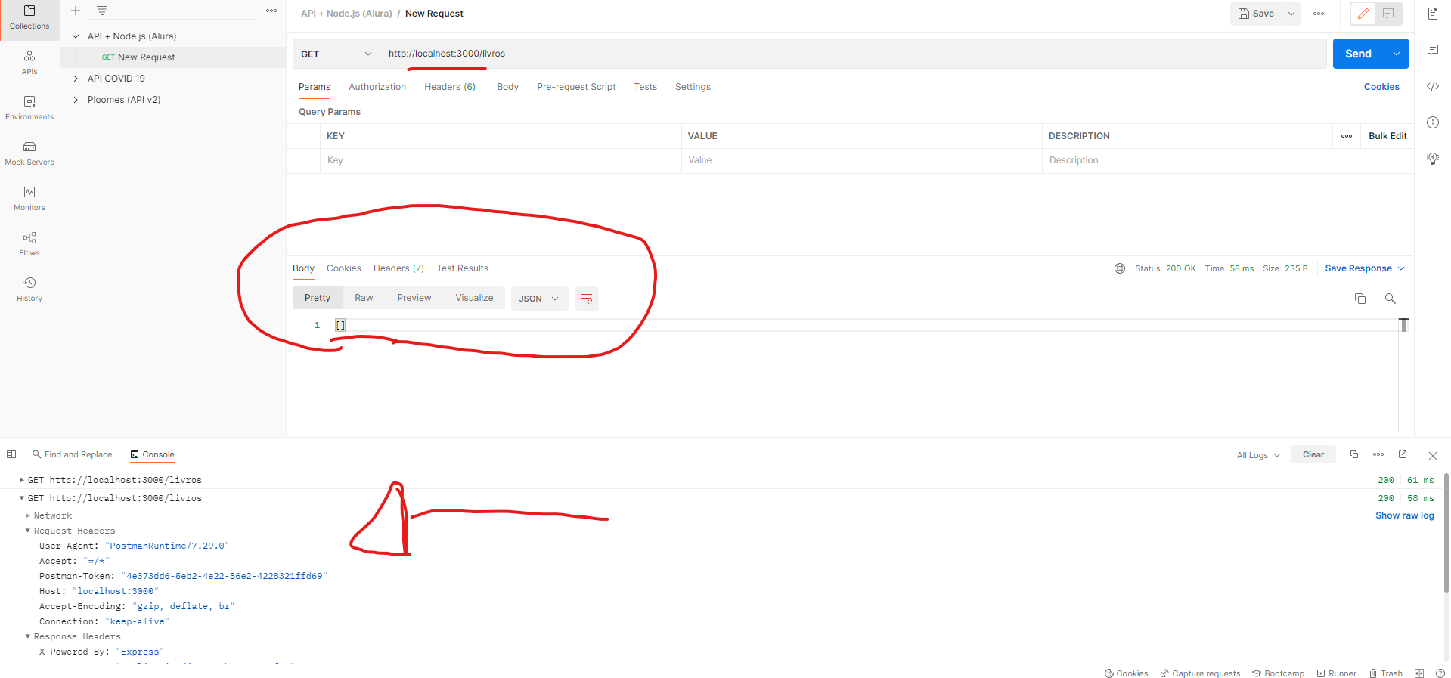The width and height of the screenshot is (1451, 678).
Task: Close the console panel
Action: tap(1433, 455)
